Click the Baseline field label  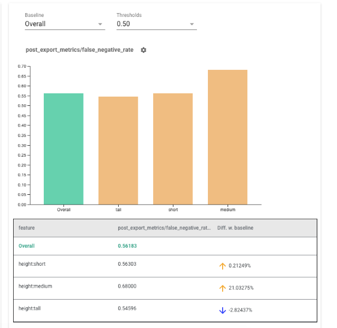[34, 15]
